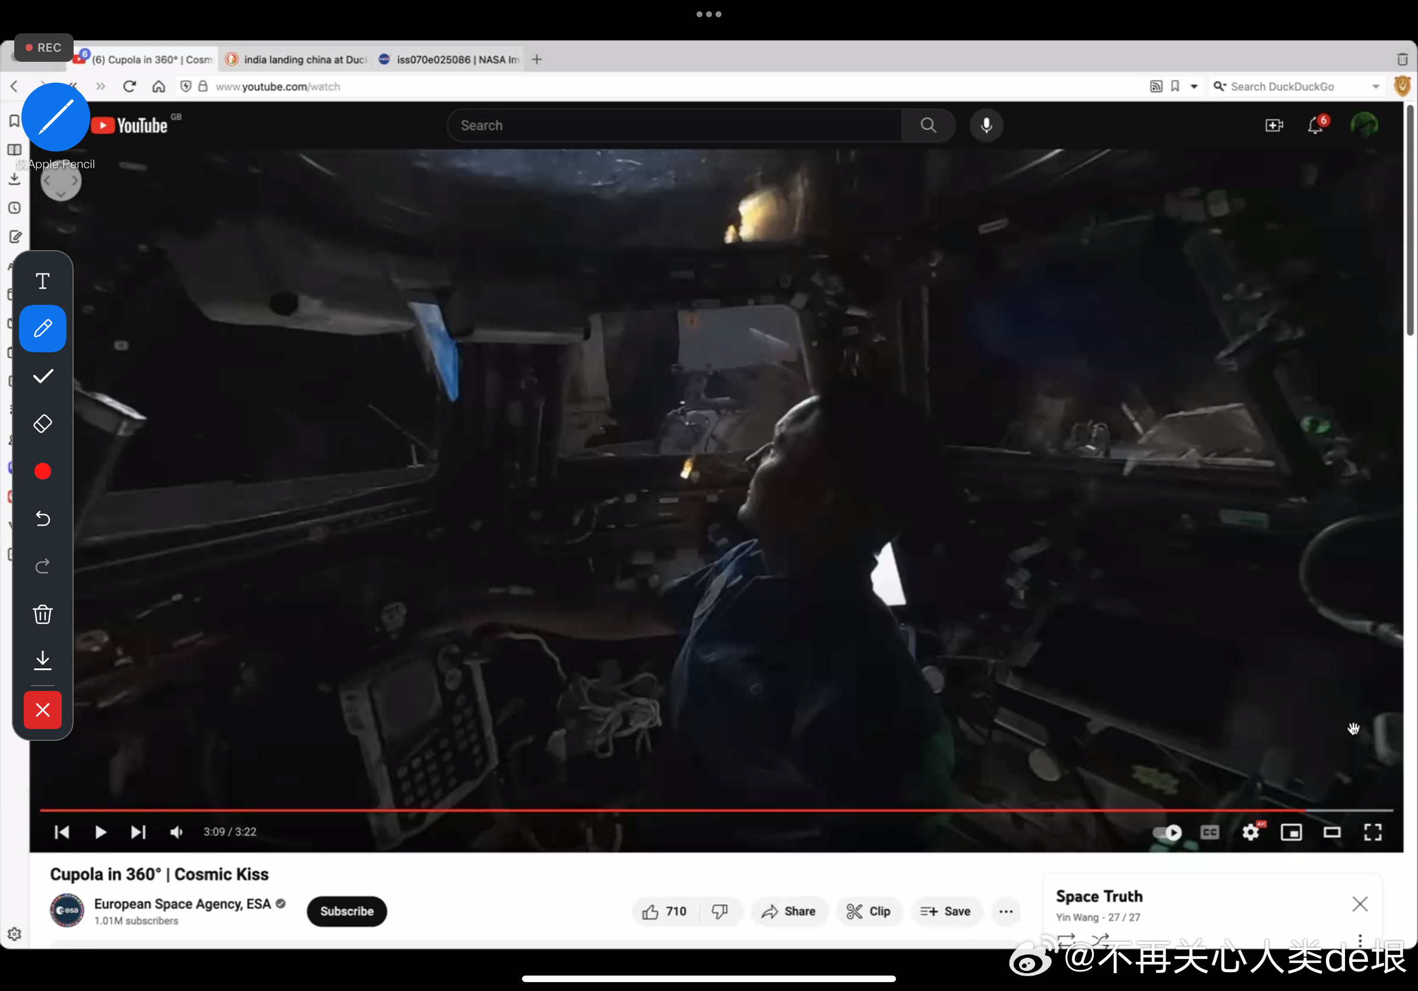Delete annotations with the trash icon
Image resolution: width=1418 pixels, height=991 pixels.
click(x=43, y=614)
